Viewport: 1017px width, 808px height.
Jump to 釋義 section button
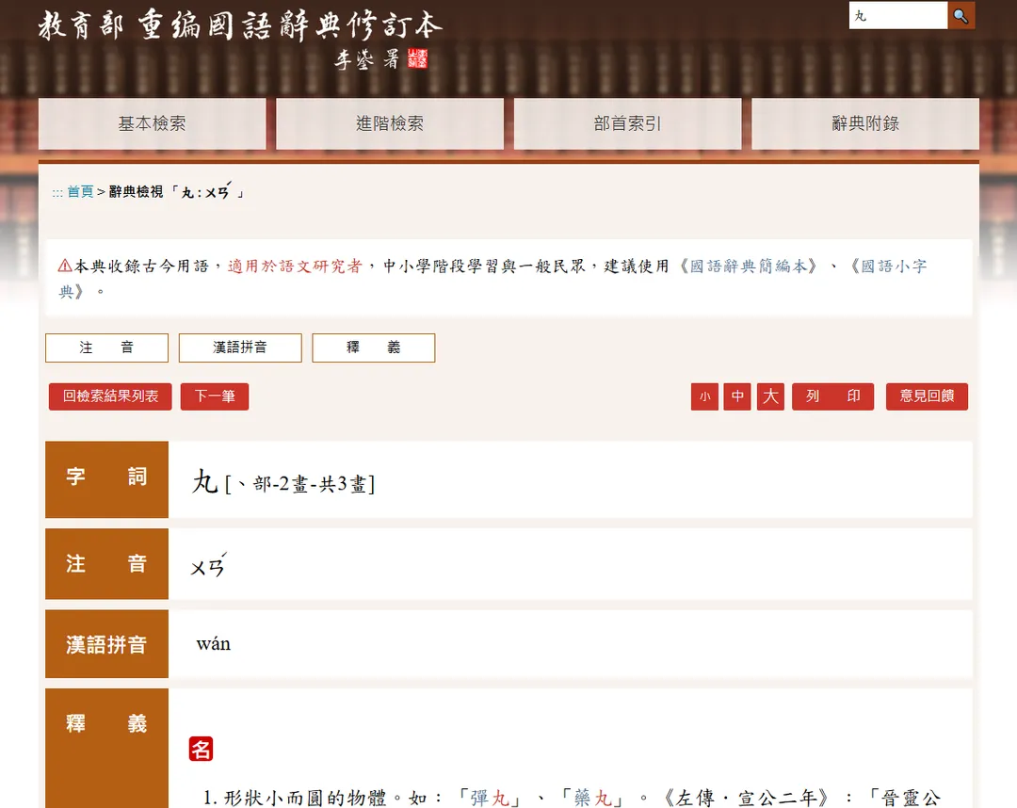(x=374, y=347)
